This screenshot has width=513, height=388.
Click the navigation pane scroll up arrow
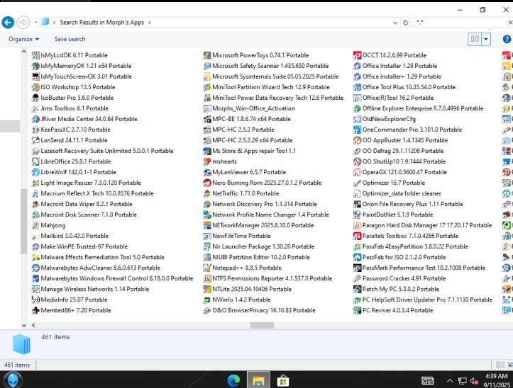[23, 52]
